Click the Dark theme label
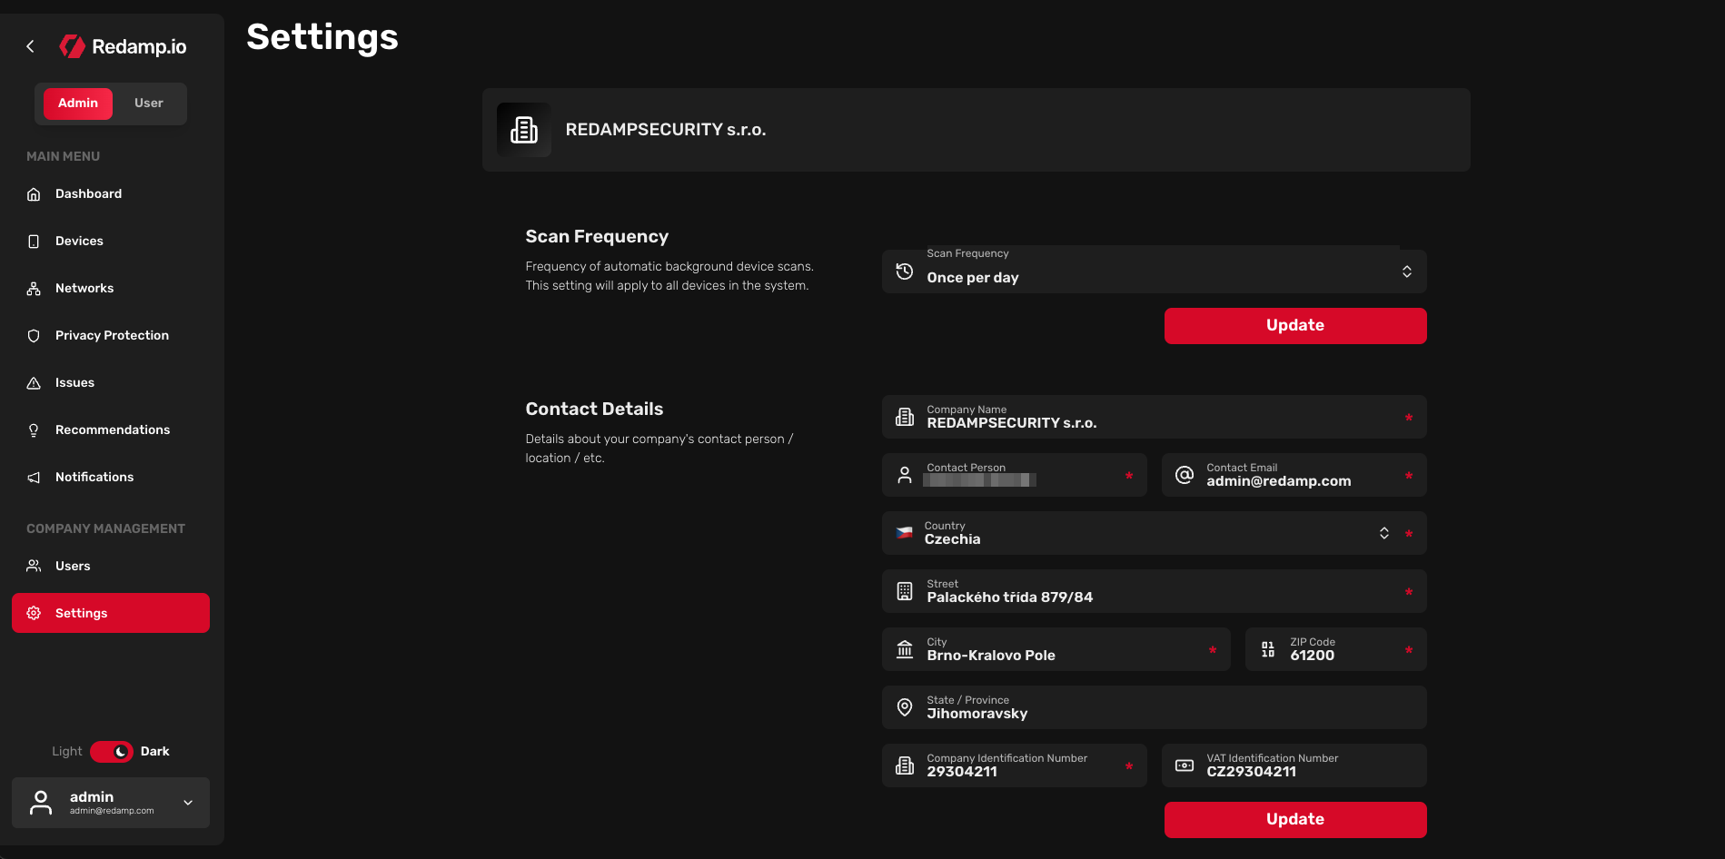This screenshot has height=859, width=1725. [x=154, y=752]
